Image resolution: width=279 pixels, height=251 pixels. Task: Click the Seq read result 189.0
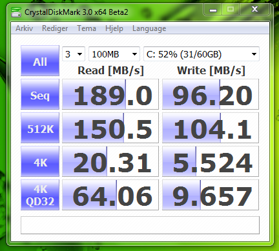[110, 94]
